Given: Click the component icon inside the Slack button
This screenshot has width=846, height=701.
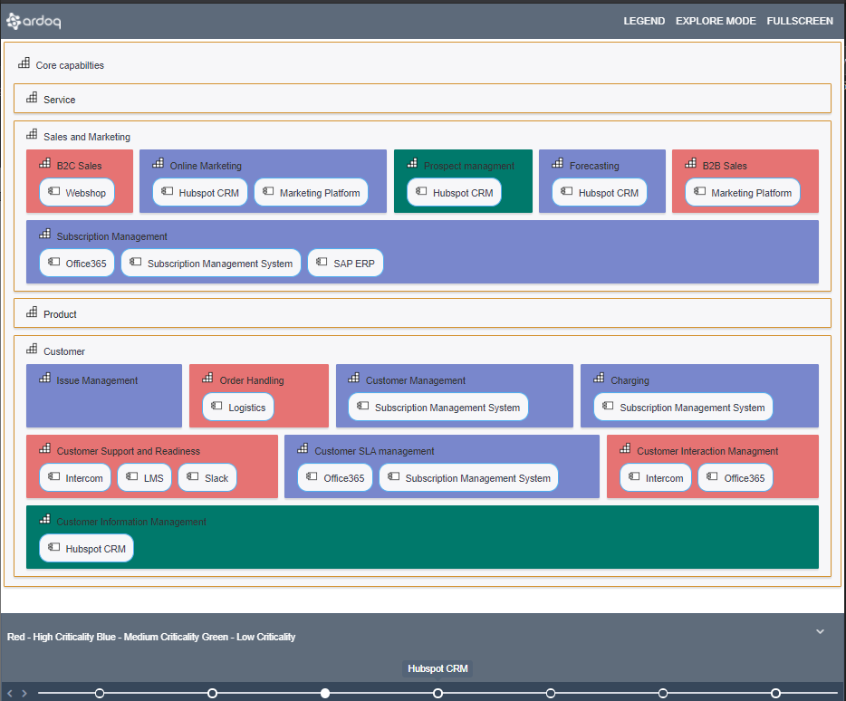Looking at the screenshot, I should [192, 477].
